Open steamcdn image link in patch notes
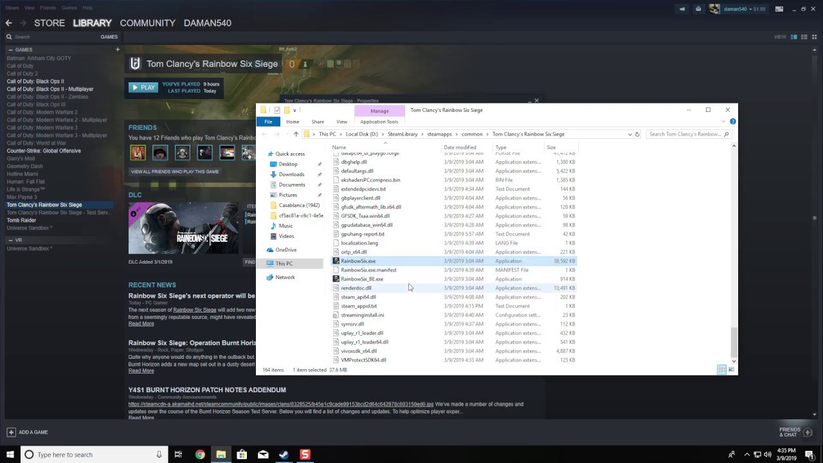 point(281,404)
